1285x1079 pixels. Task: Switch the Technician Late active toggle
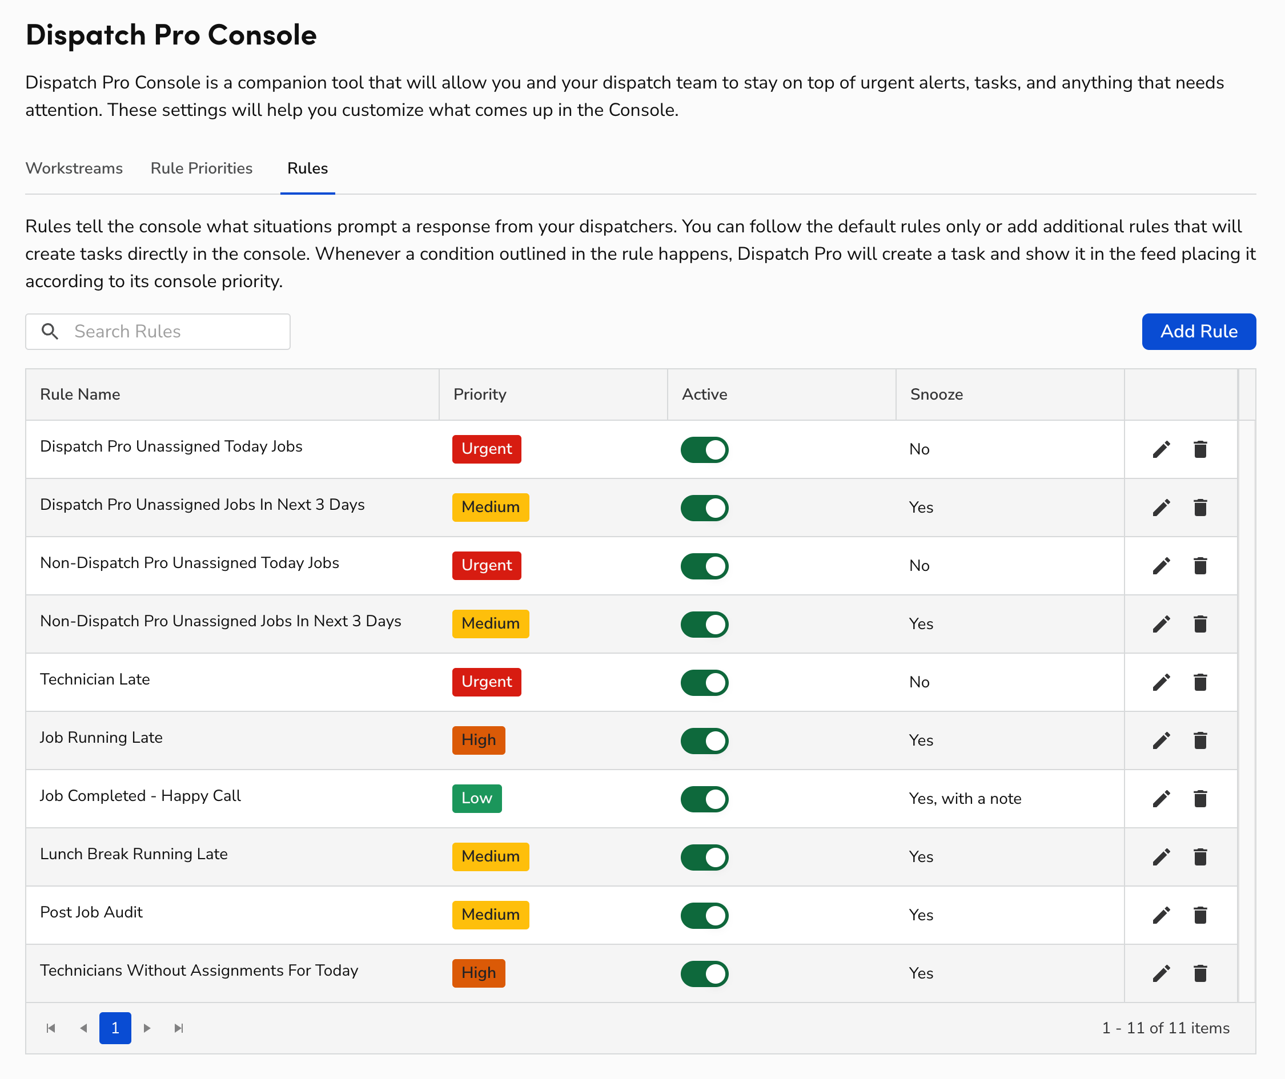pos(704,682)
